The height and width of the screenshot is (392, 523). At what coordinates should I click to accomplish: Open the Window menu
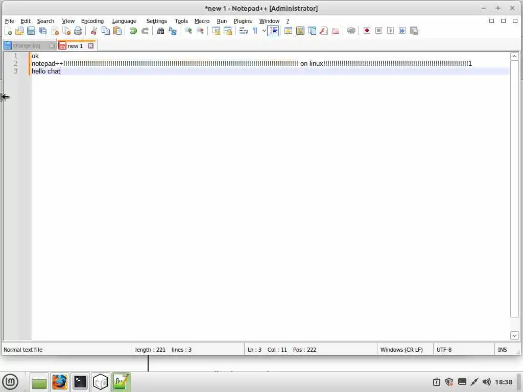click(269, 21)
